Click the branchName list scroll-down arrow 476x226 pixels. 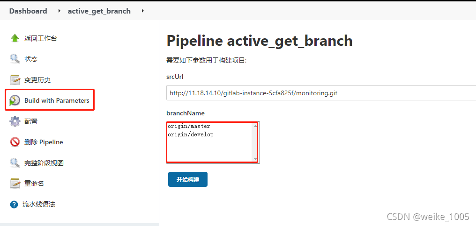point(255,159)
